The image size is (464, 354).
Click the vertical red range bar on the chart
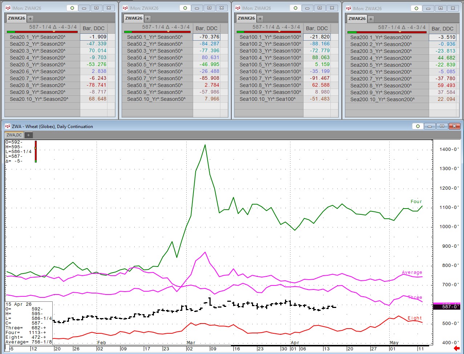click(x=36, y=151)
